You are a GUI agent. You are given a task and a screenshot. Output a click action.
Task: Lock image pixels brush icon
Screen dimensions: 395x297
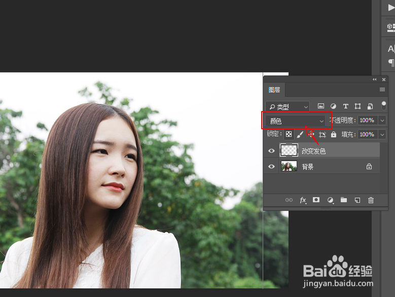pos(300,135)
